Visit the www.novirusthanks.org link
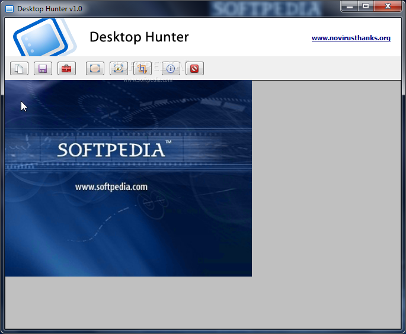The height and width of the screenshot is (334, 406). point(351,38)
